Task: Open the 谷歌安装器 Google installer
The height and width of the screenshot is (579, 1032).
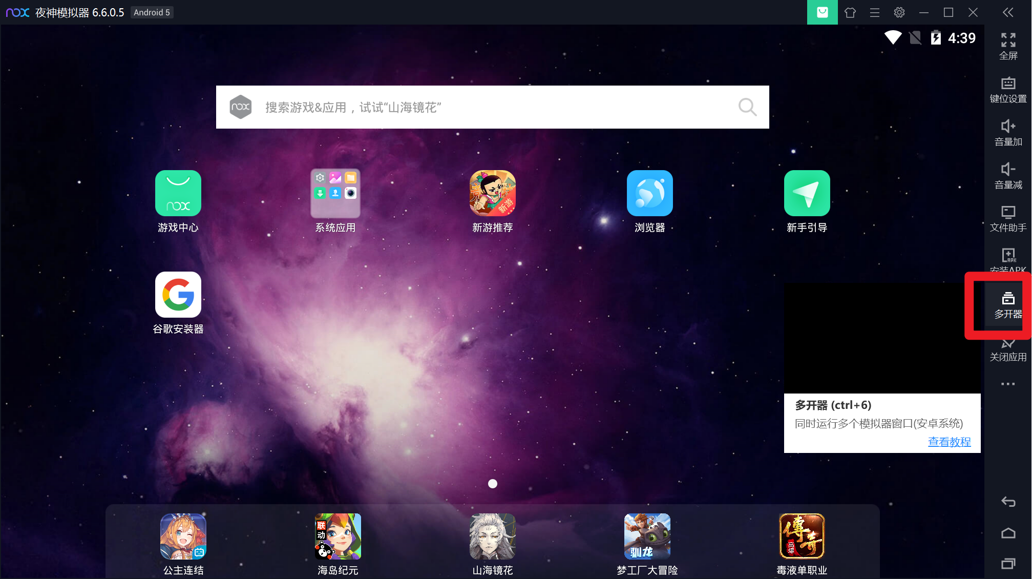Action: [x=178, y=295]
